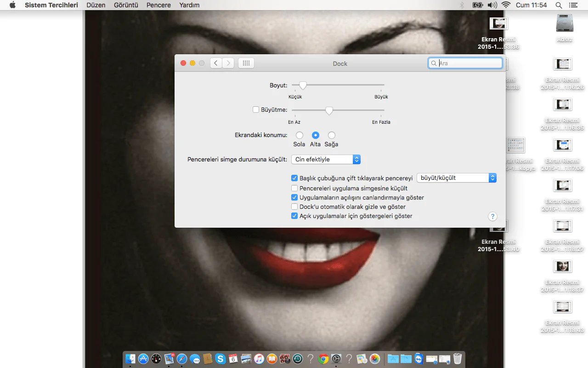Viewport: 588px width, 368px height.
Task: Open the Pencere menu
Action: pyautogui.click(x=158, y=5)
